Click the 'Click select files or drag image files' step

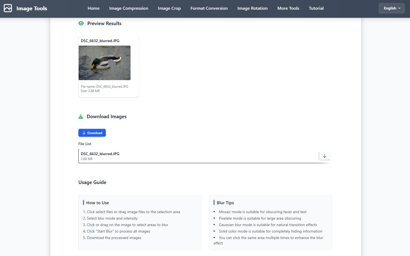[132, 212]
